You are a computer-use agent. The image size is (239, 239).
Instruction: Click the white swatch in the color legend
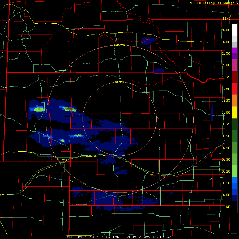tap(234, 29)
